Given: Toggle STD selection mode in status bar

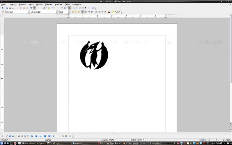Looking at the screenshot, I should (140, 140).
